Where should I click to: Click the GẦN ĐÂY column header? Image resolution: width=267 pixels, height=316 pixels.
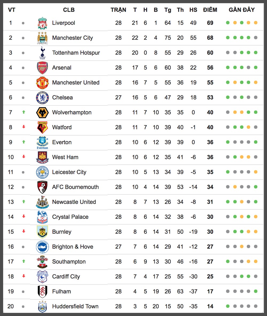coord(242,10)
